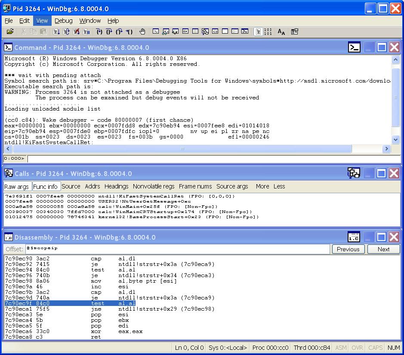Open the Memory window via toolbar icon
The image size is (404, 355).
(x=195, y=31)
